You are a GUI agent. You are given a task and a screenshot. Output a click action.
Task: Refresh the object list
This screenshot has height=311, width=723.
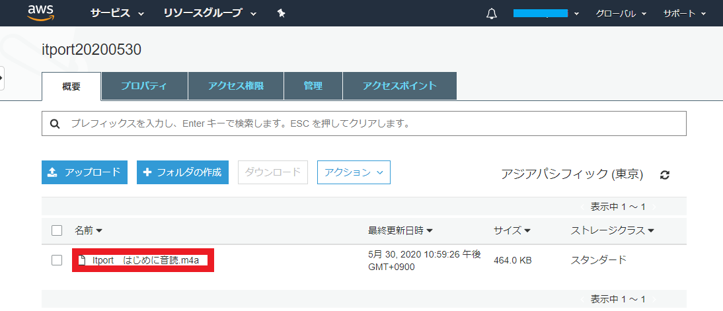[x=664, y=174]
